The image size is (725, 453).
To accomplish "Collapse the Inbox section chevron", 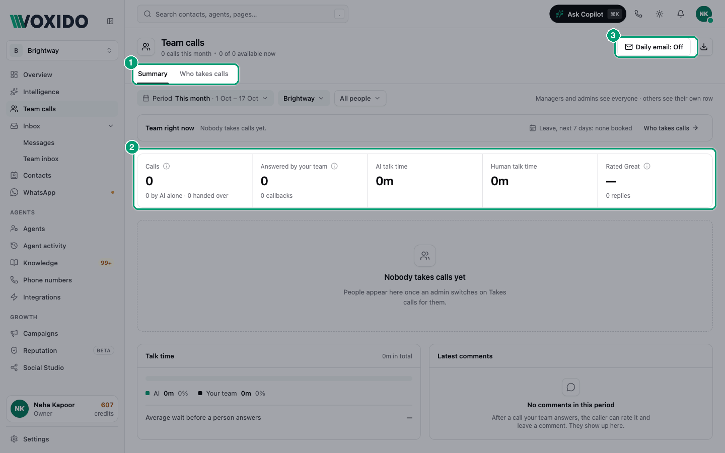I will point(111,126).
